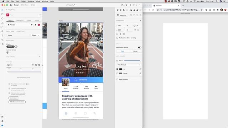The width and height of the screenshot is (228, 128).
Task: Switch to the Prototype mode tab
Action: tap(25, 5)
